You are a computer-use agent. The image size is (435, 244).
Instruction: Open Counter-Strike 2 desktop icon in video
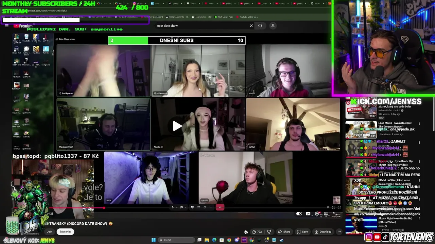pyautogui.click(x=36, y=39)
